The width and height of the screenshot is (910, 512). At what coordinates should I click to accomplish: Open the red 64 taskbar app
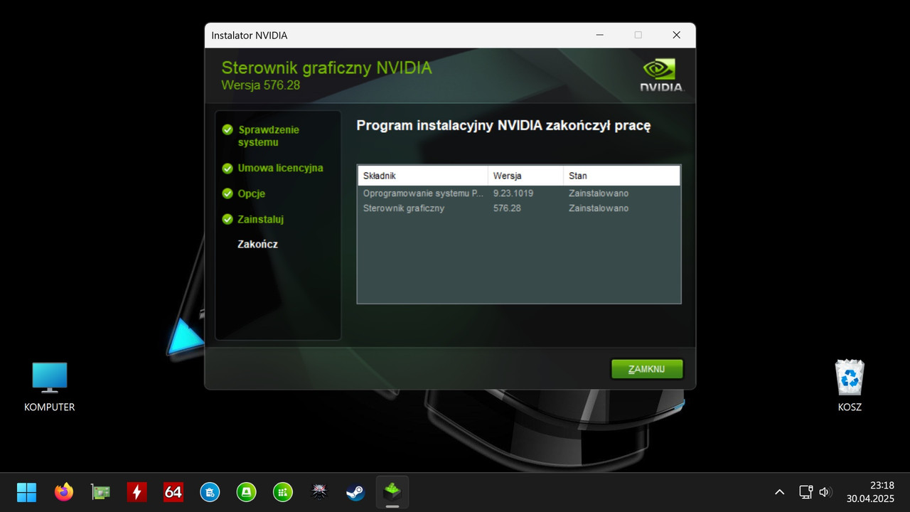point(173,491)
